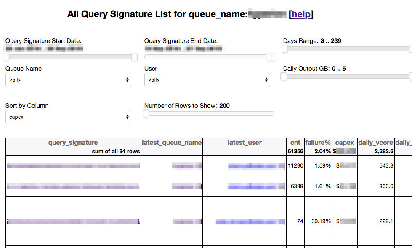
Task: Open the Queue Name dropdown
Action: click(x=68, y=80)
